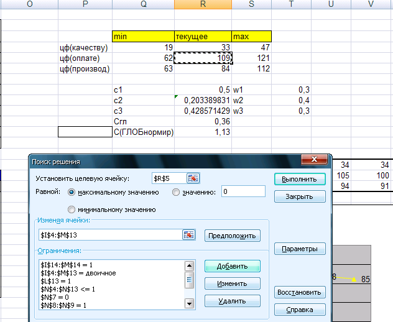Click the constraints list scroll-down arrow
Viewport: 393px width, 322px height.
[x=189, y=303]
